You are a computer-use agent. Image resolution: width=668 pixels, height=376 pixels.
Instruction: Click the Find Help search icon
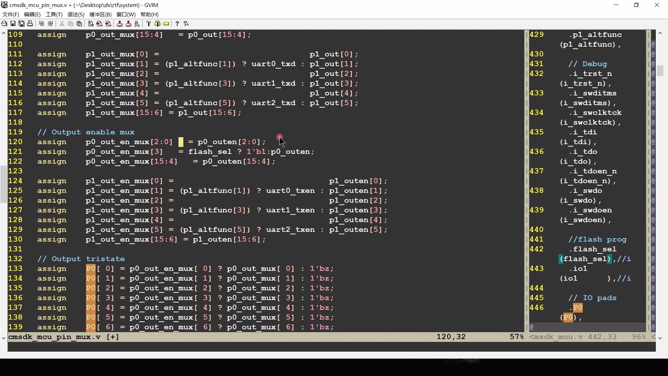[186, 24]
